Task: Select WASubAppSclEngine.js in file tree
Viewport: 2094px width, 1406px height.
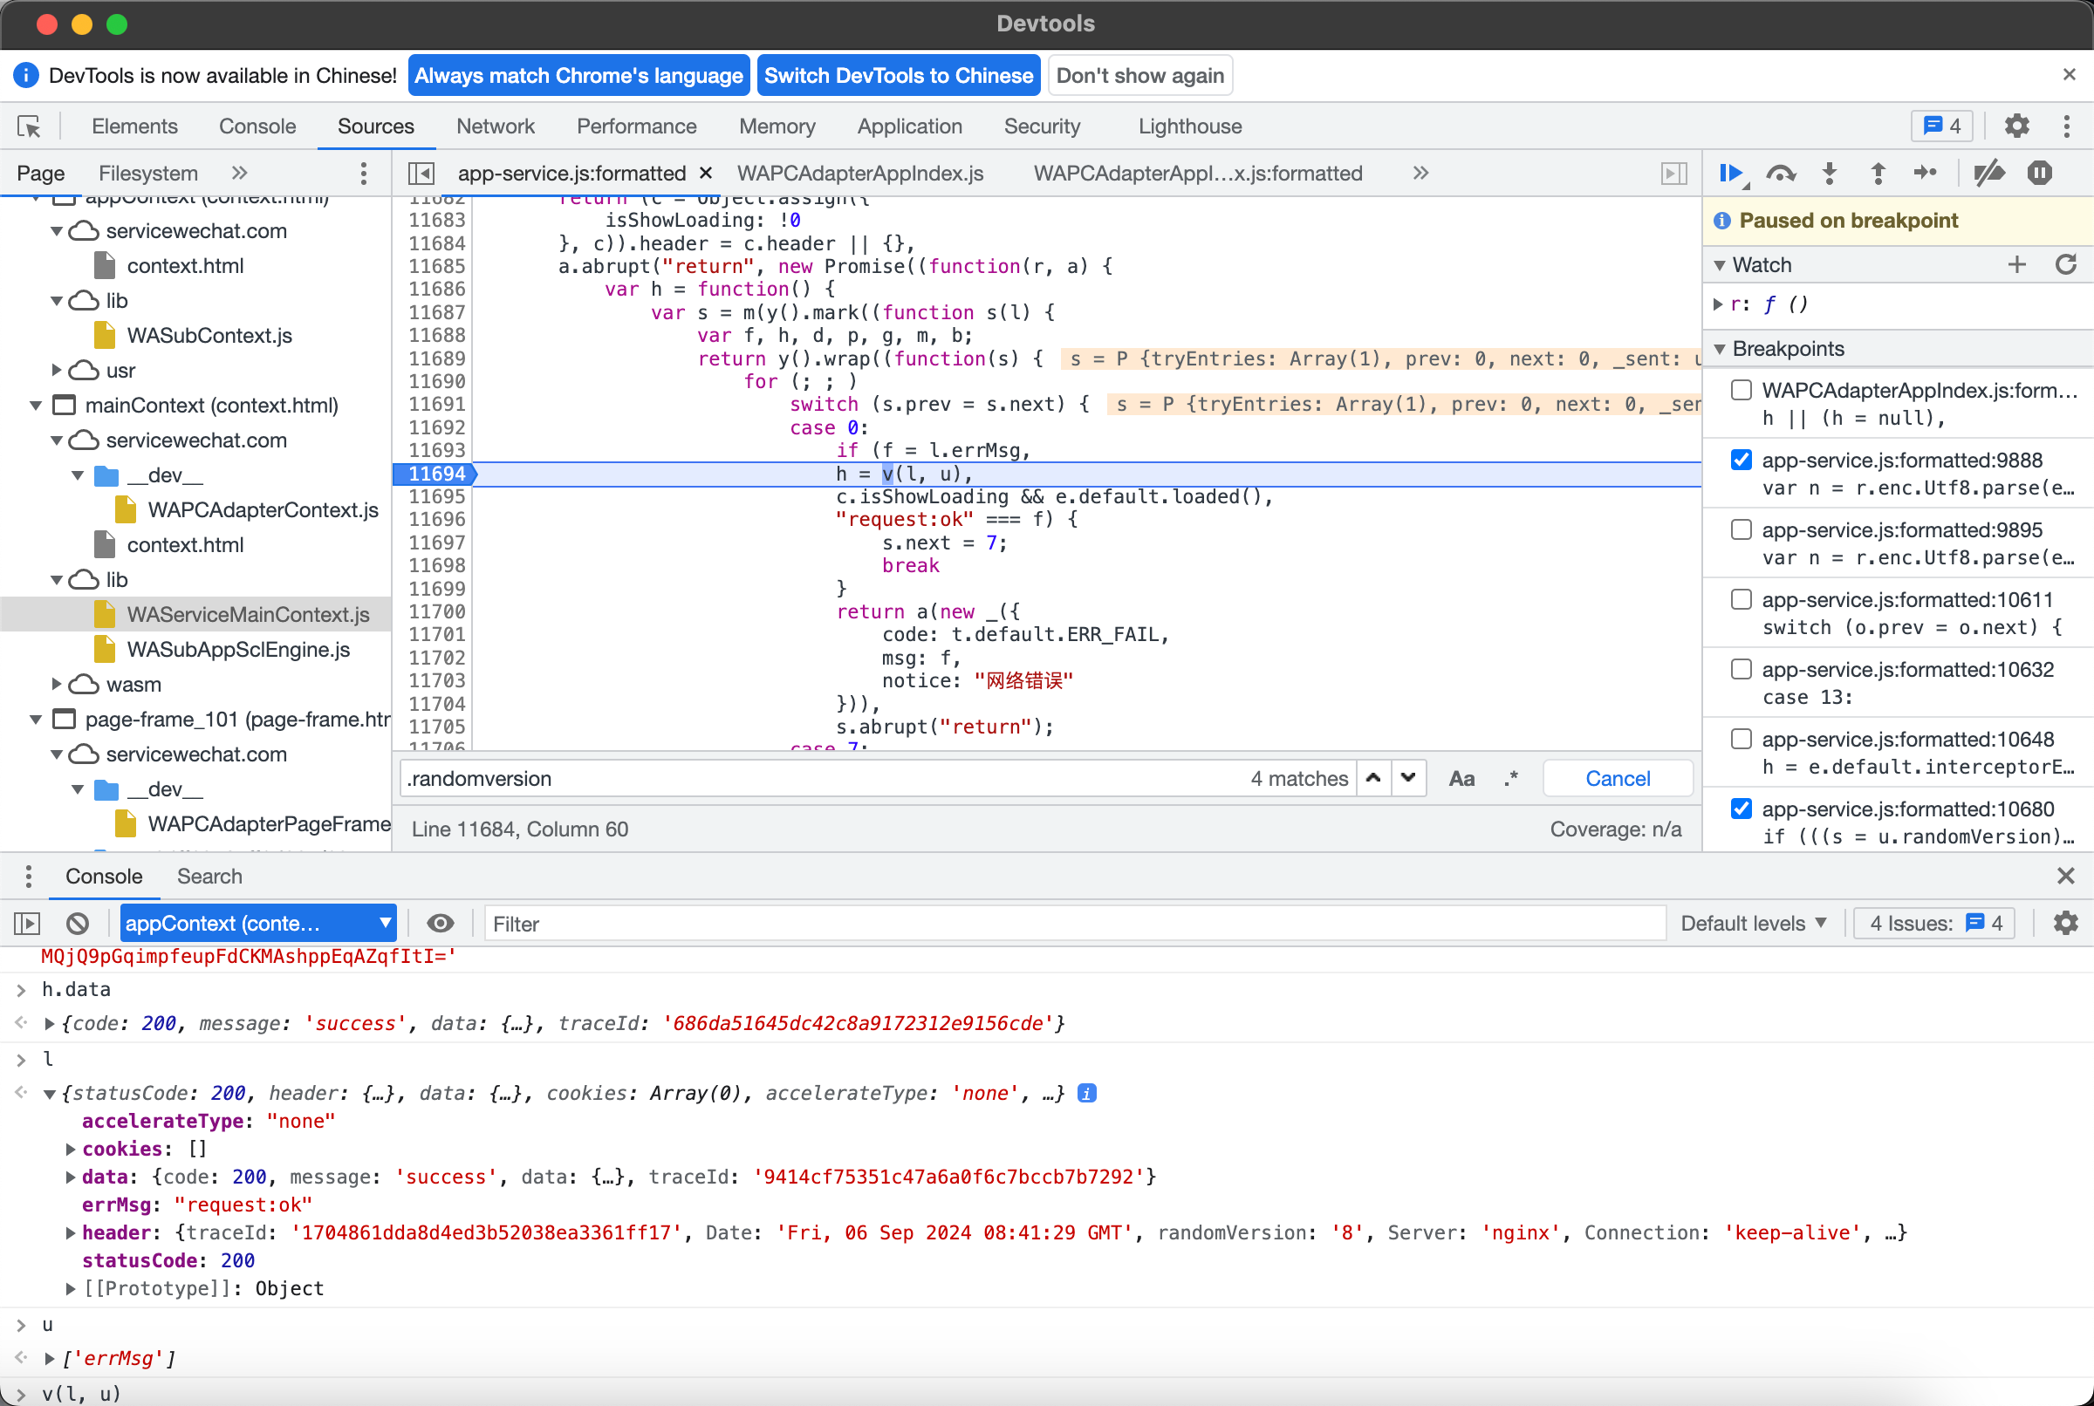Action: pos(237,649)
